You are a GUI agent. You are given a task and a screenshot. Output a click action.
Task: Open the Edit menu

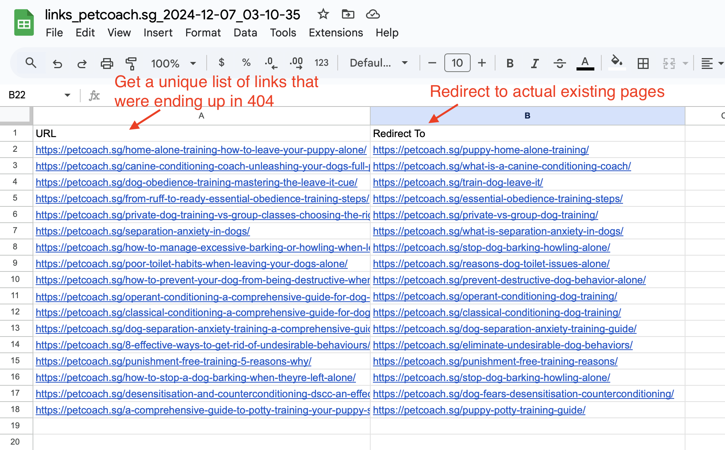pos(85,33)
